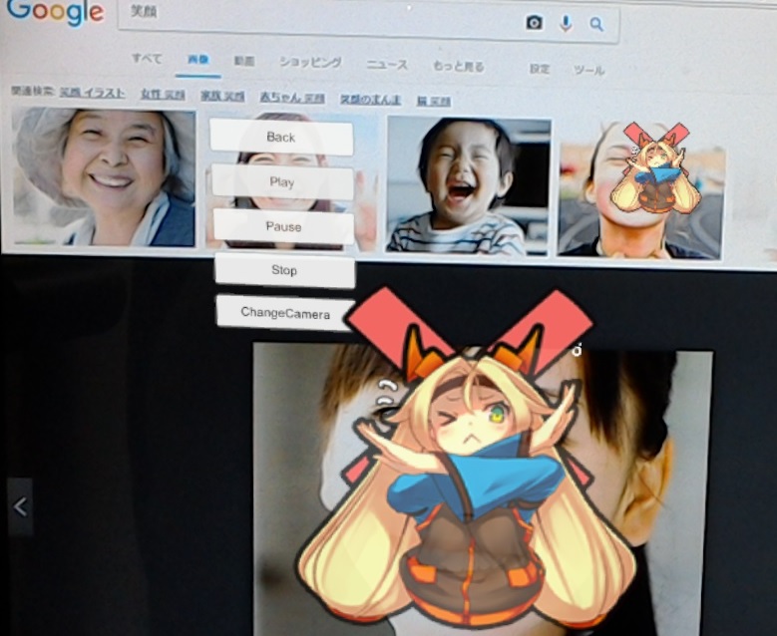
Task: Open the laughing toddler thumbnail
Action: pos(469,185)
